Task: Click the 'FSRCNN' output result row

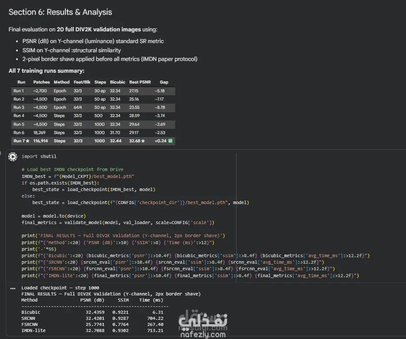Action: pos(93,325)
